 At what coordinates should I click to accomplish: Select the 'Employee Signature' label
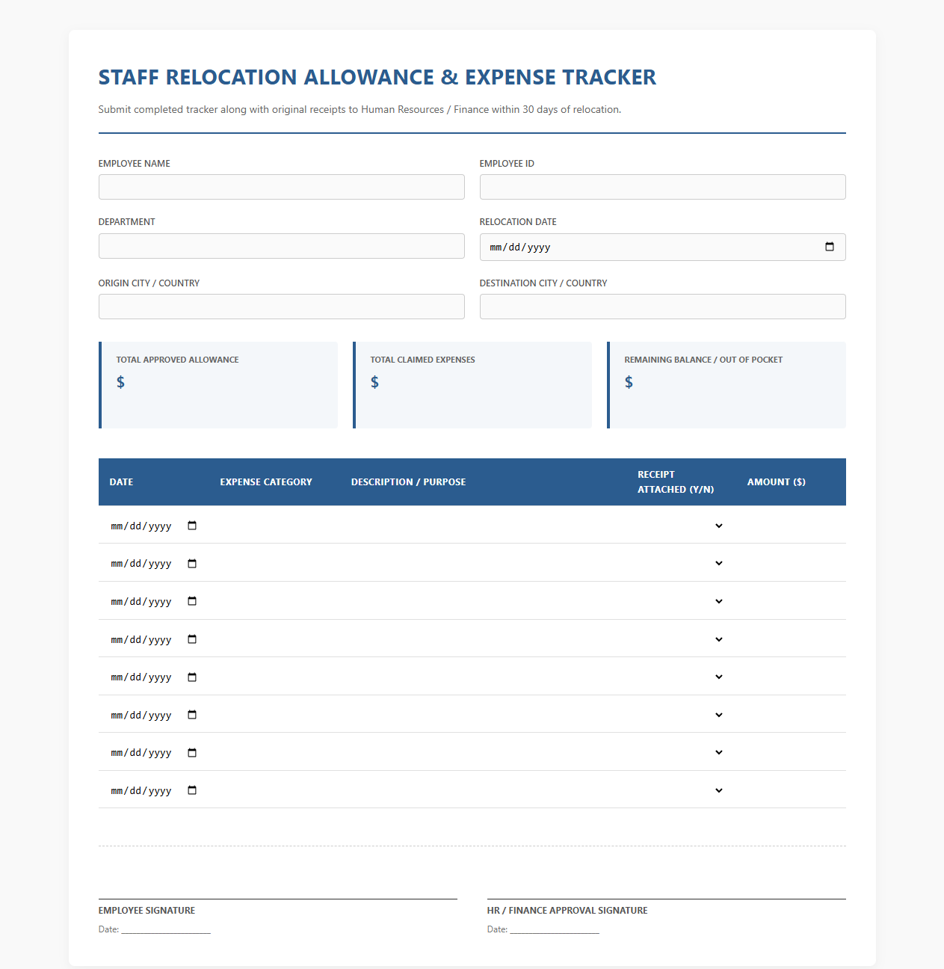click(x=146, y=911)
